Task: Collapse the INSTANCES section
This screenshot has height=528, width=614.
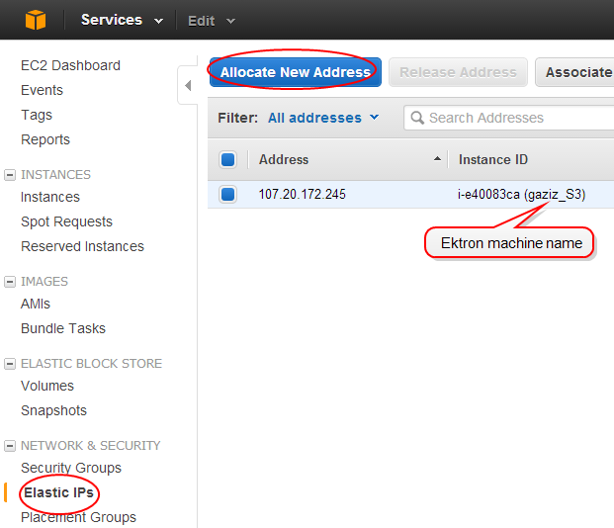Action: 10,175
